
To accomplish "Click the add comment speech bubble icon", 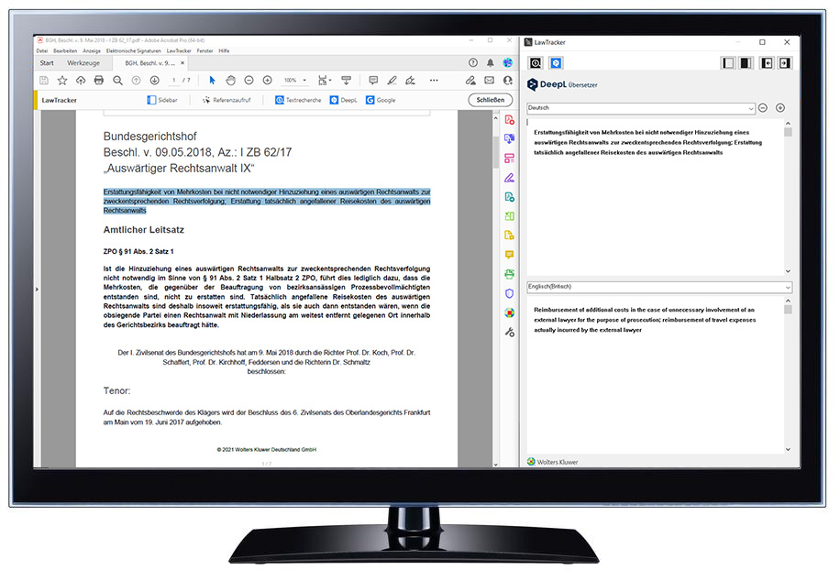I will [373, 81].
